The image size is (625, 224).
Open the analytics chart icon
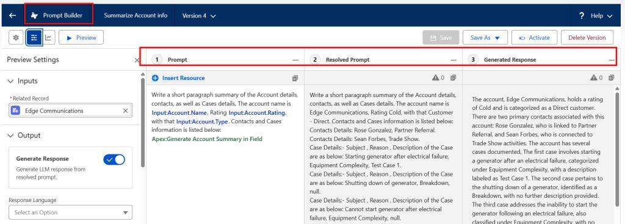48,37
